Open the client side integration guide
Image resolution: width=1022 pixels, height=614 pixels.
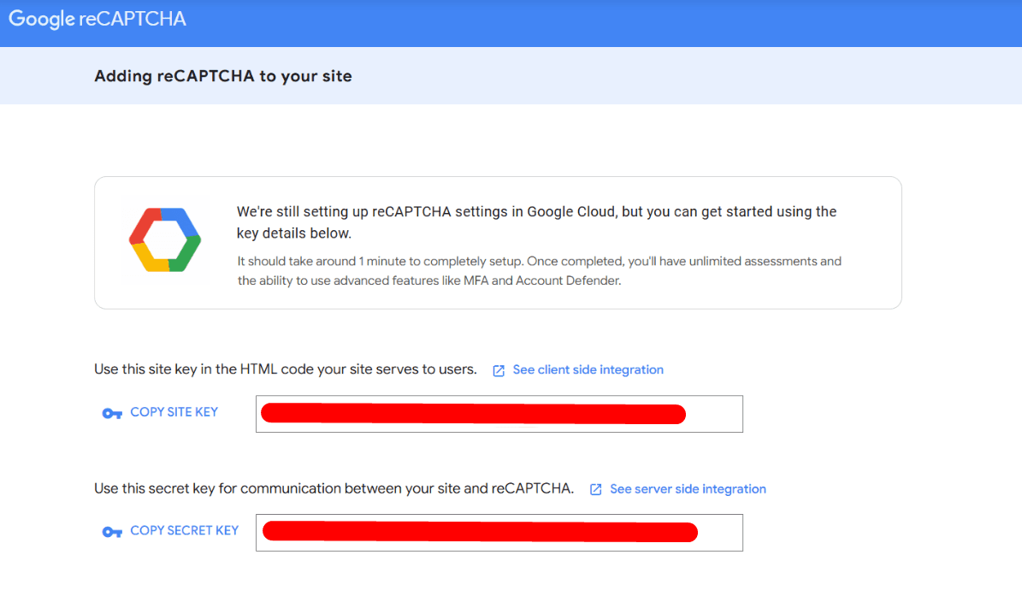tap(588, 369)
